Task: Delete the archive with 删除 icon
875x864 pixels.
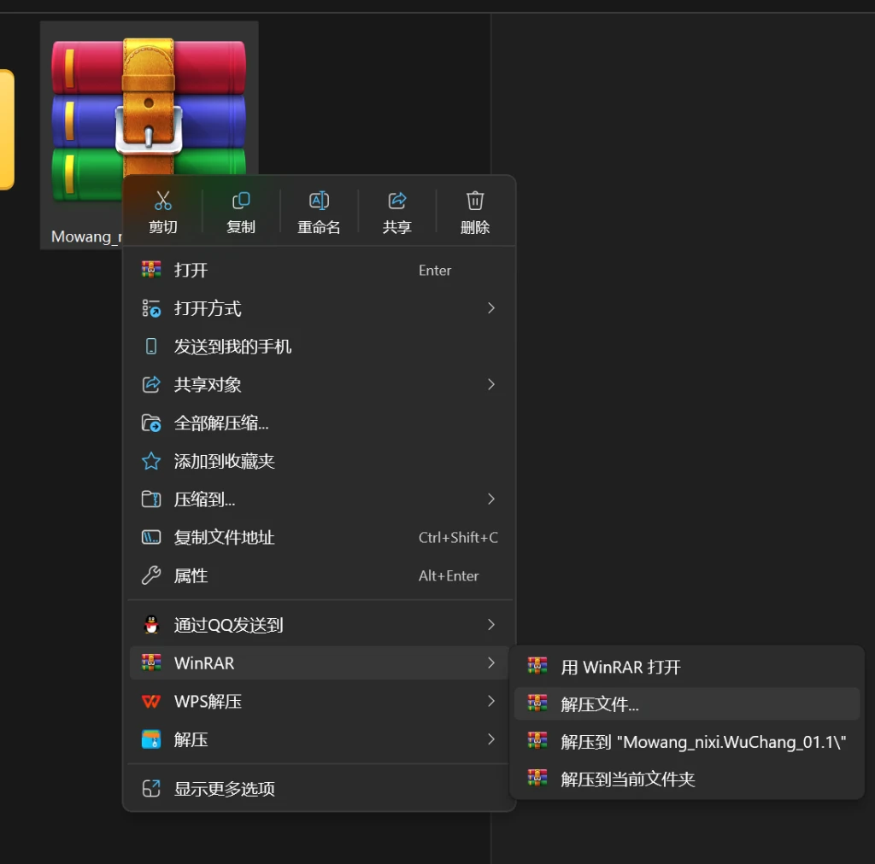Action: point(474,211)
